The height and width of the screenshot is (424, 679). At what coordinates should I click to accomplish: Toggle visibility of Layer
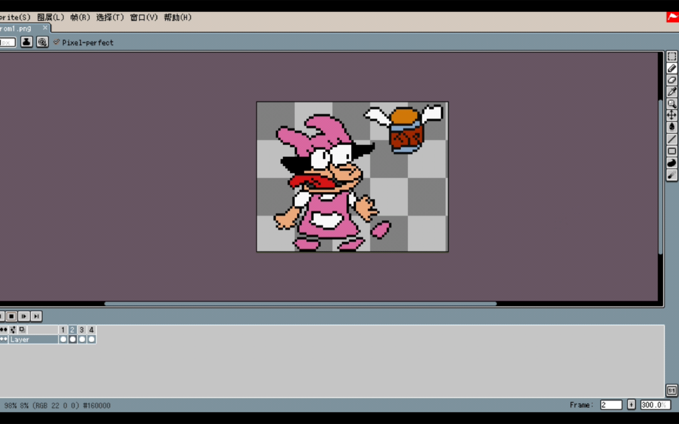click(x=4, y=339)
